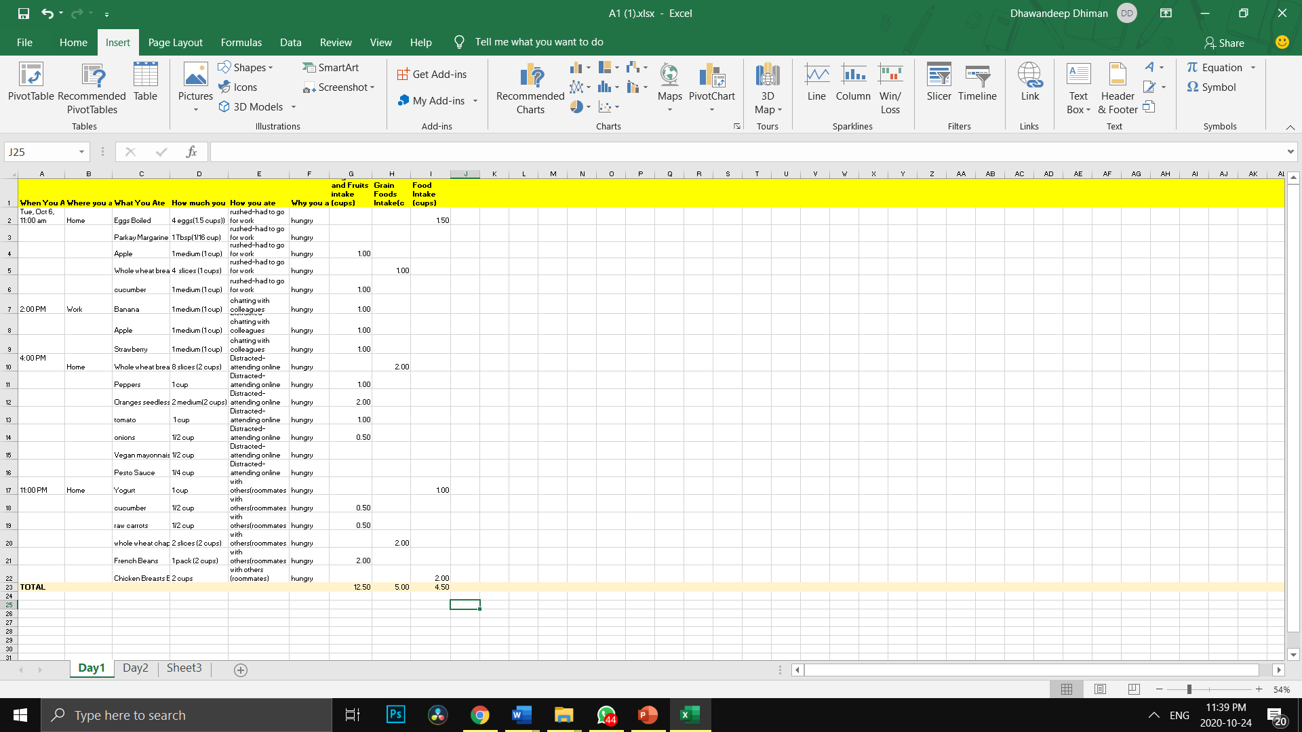The width and height of the screenshot is (1302, 732).
Task: Click the Share button
Action: (1224, 43)
